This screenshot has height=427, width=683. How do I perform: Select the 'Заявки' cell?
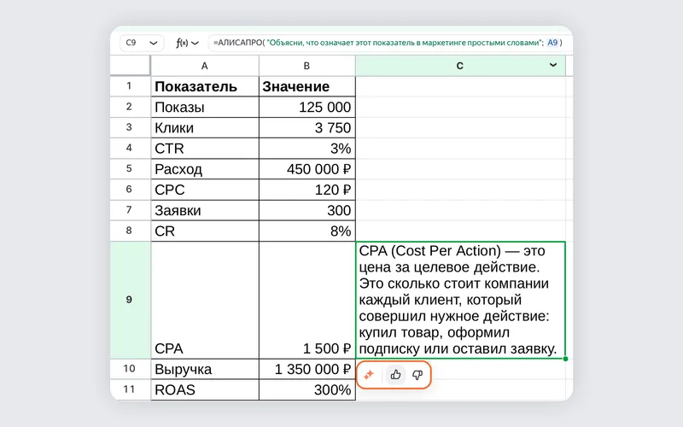click(x=205, y=210)
